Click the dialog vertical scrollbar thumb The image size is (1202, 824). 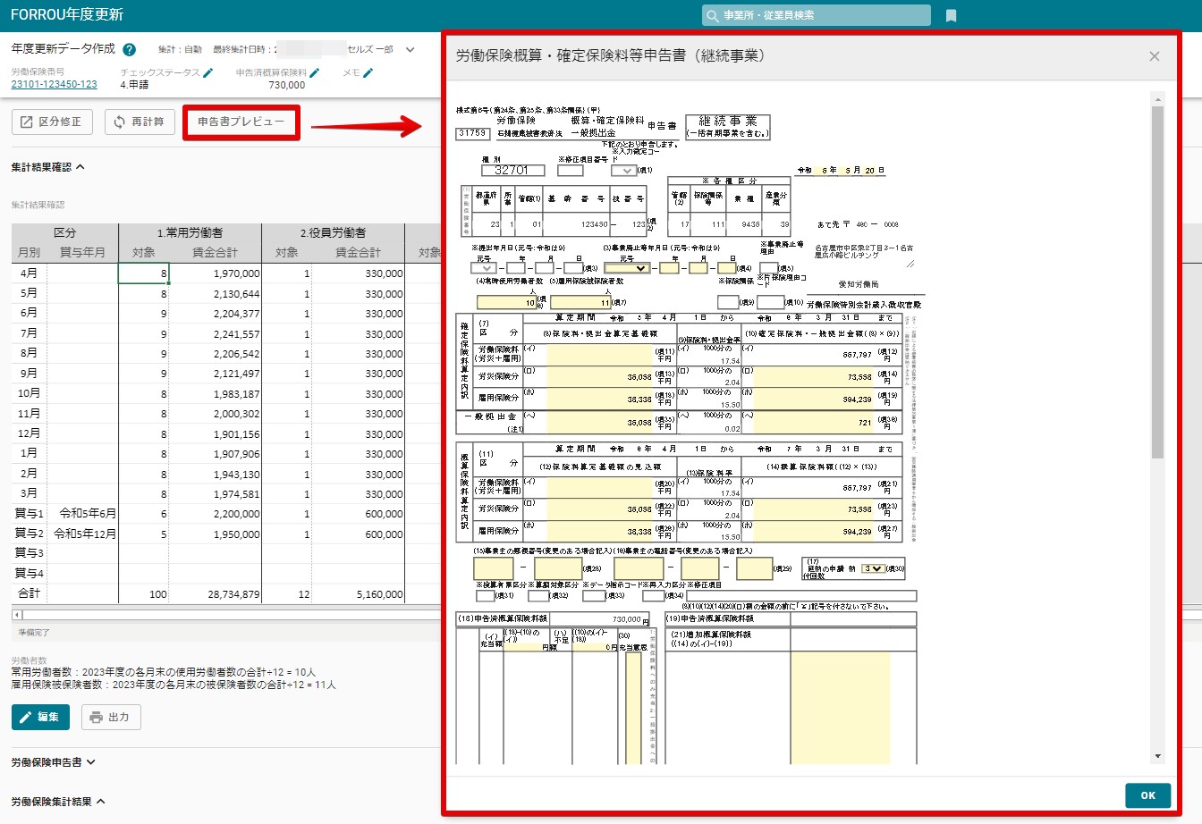pyautogui.click(x=1157, y=282)
